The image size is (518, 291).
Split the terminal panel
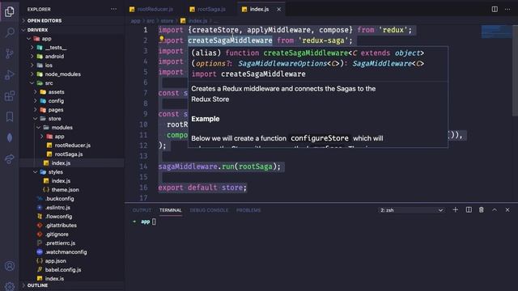tap(469, 210)
